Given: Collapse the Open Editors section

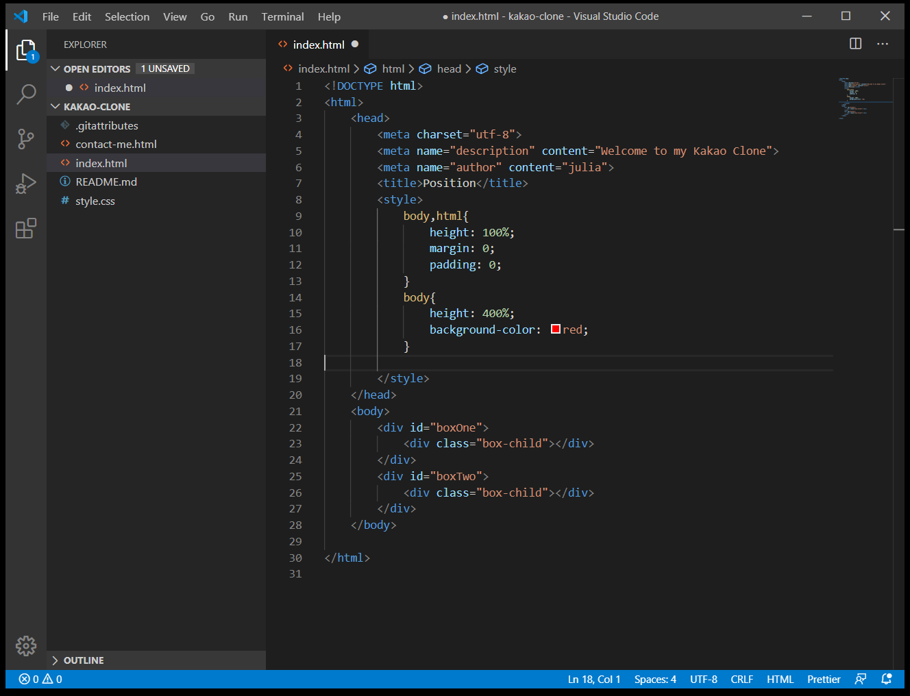Looking at the screenshot, I should pos(56,69).
